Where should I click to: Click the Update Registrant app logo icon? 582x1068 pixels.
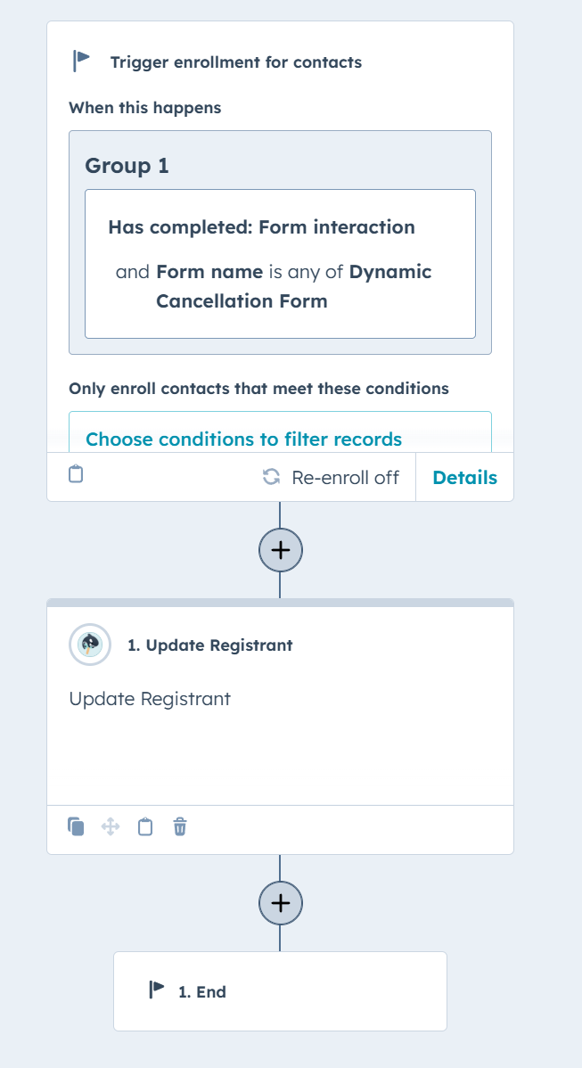pyautogui.click(x=90, y=645)
